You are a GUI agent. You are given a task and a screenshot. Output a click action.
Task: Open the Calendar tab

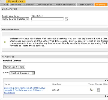pos(29,5)
